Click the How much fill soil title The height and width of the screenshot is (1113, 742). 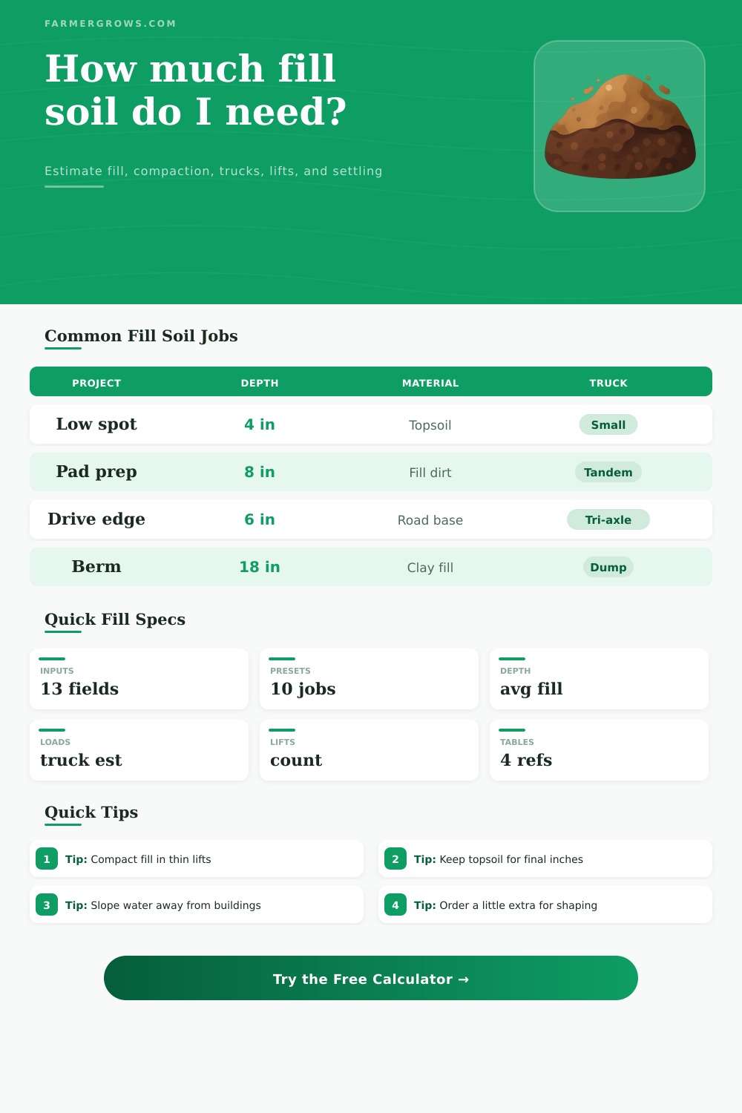click(196, 90)
